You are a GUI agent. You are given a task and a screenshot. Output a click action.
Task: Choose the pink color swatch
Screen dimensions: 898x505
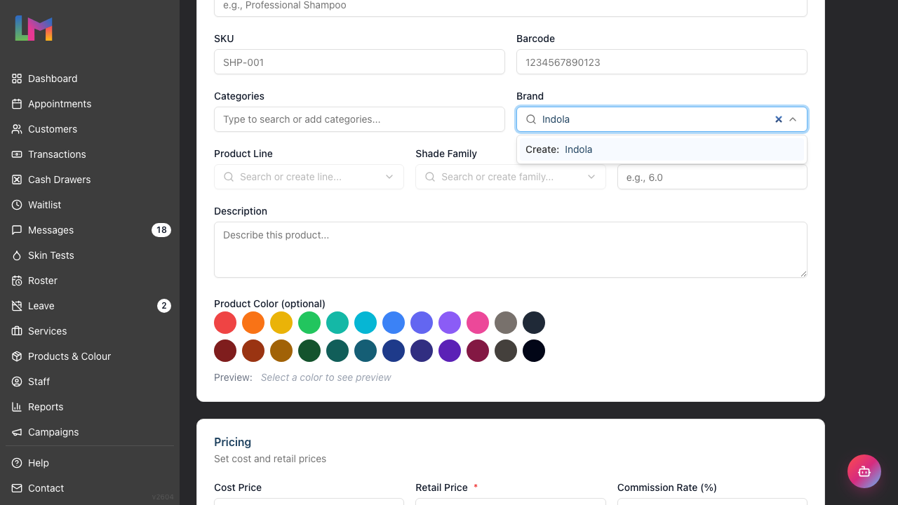click(x=478, y=323)
